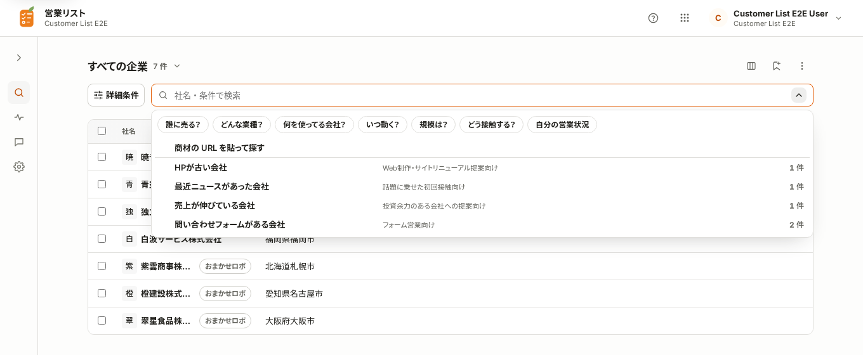Open the 白波サービス株式会社 company
The width and height of the screenshot is (863, 355).
click(x=181, y=240)
